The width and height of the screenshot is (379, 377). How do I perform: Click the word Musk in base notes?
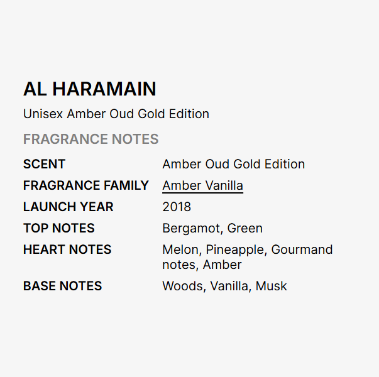[x=271, y=286]
